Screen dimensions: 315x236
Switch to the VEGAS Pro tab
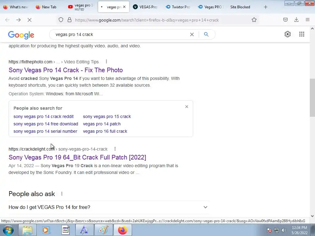coord(146,7)
